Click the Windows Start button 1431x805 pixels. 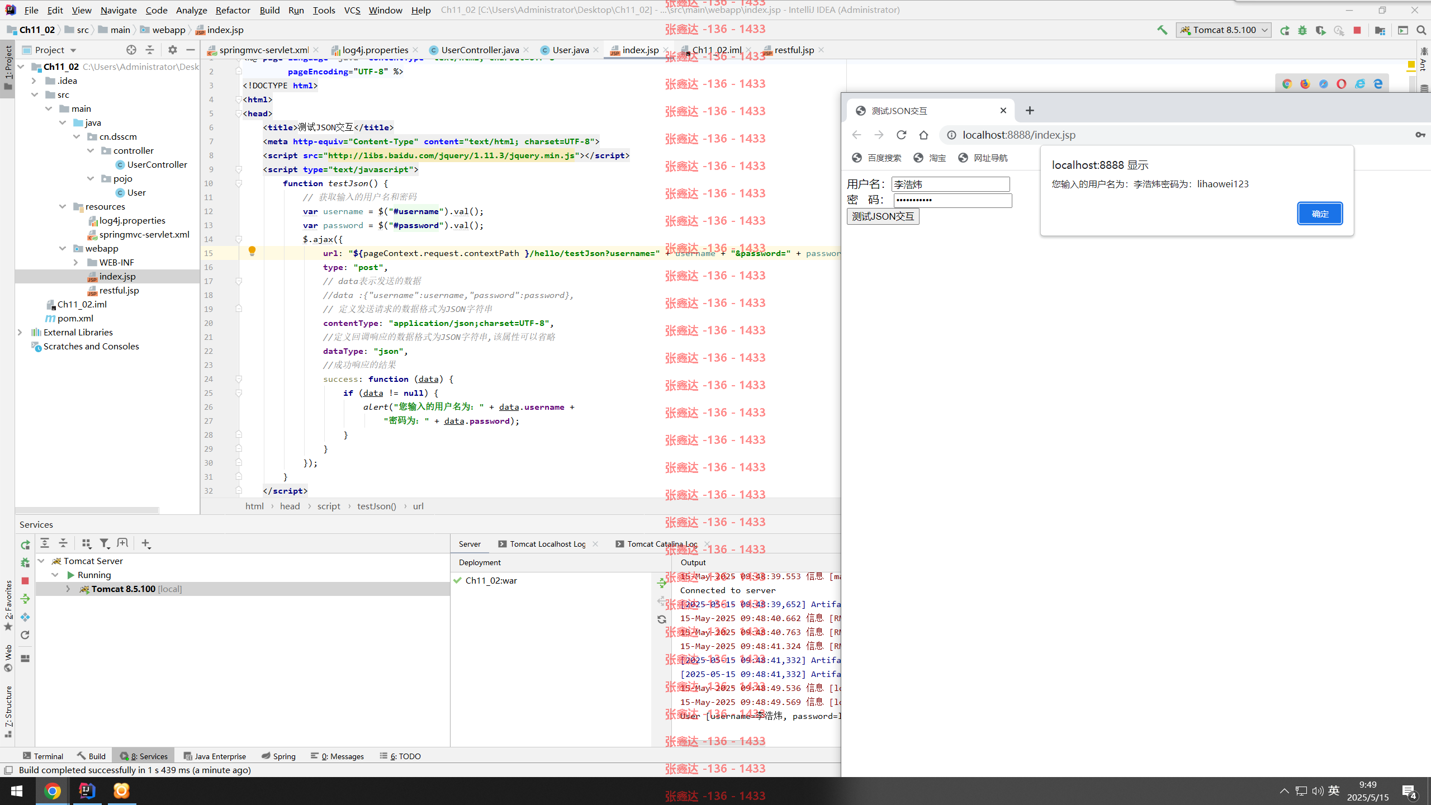point(16,791)
